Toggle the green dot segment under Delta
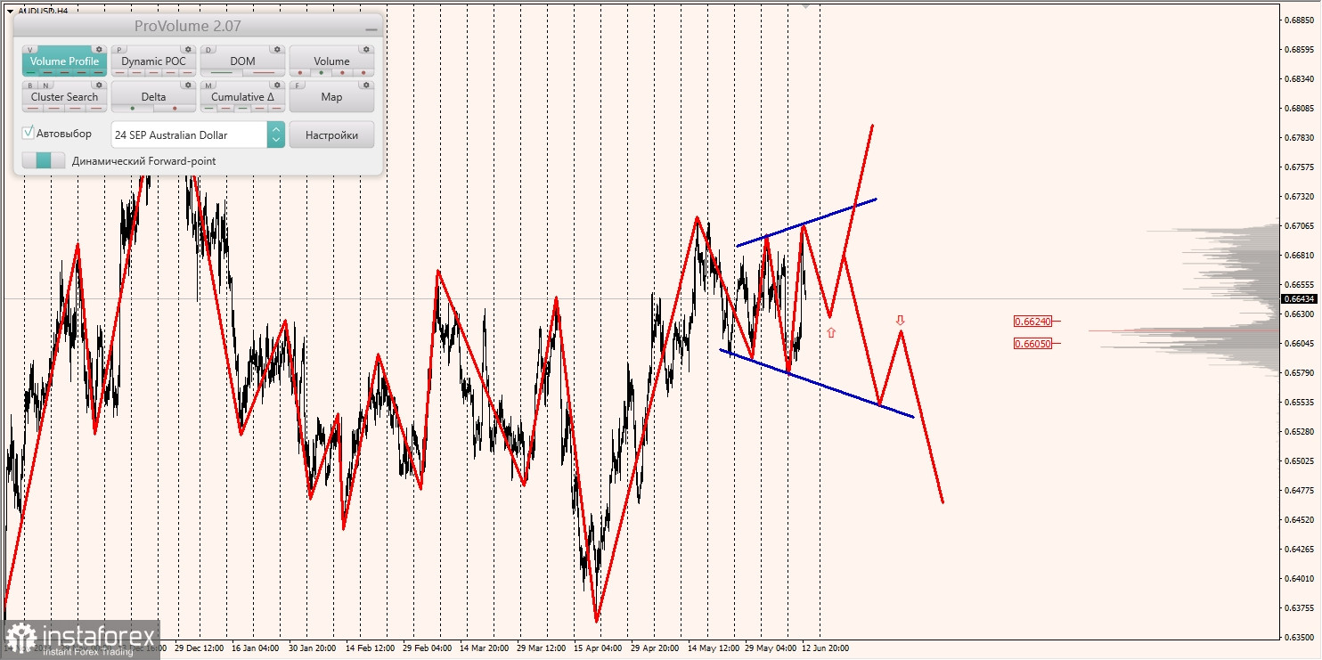This screenshot has width=1322, height=660. [x=133, y=108]
